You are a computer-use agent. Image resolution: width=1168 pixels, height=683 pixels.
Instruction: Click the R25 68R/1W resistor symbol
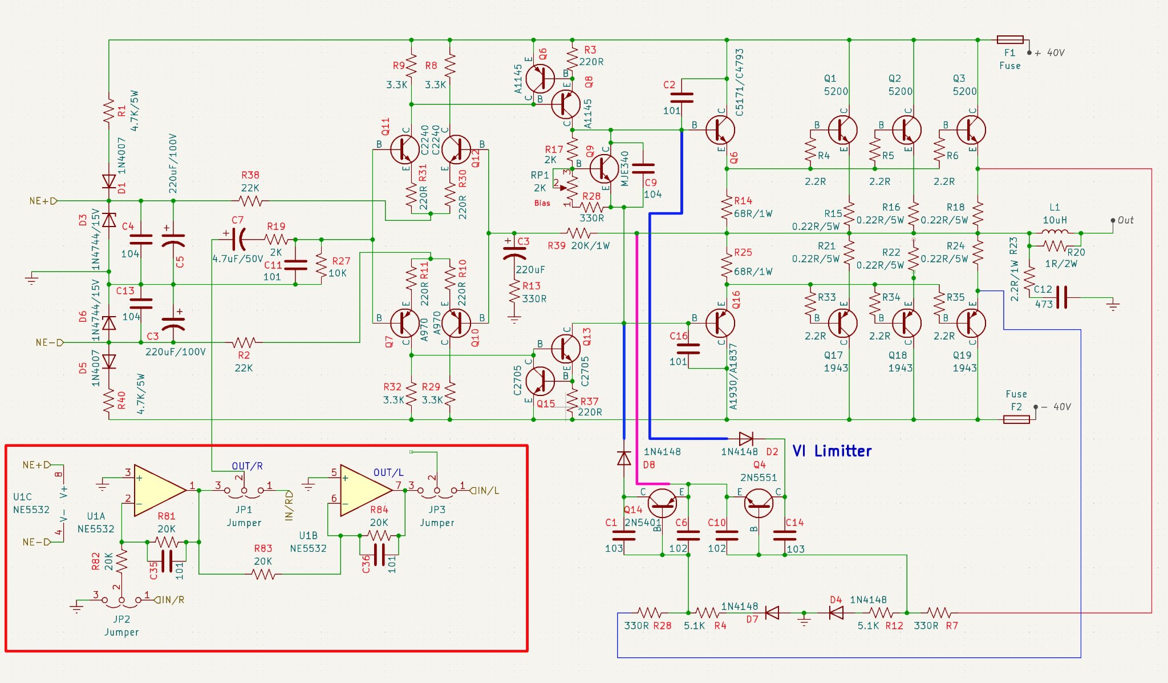click(727, 265)
